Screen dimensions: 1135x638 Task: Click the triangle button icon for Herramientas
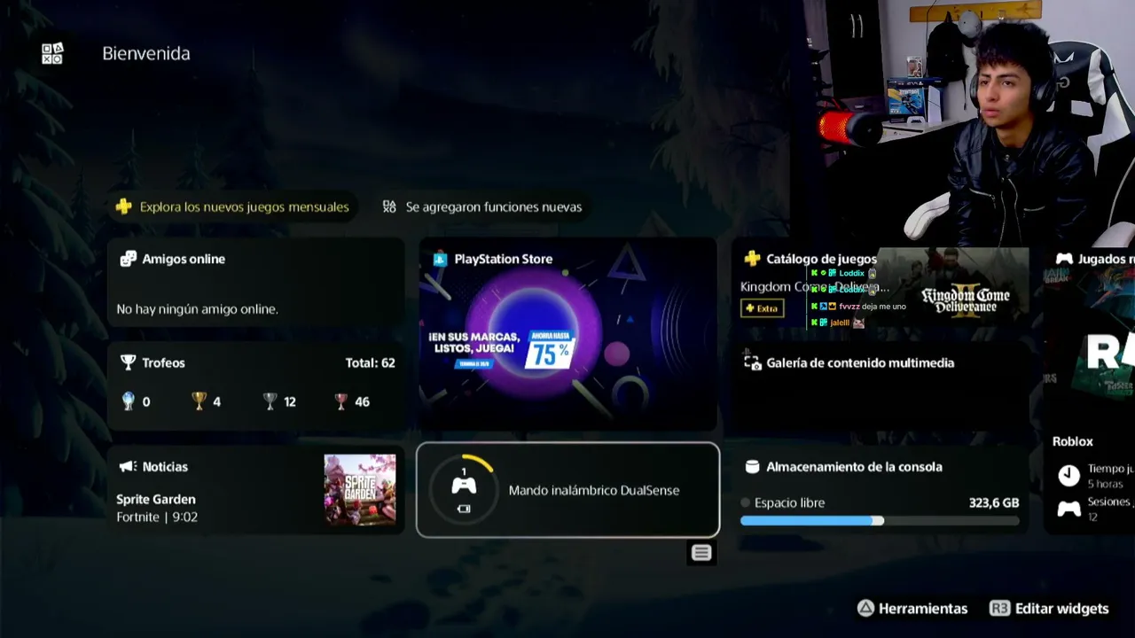click(x=865, y=609)
